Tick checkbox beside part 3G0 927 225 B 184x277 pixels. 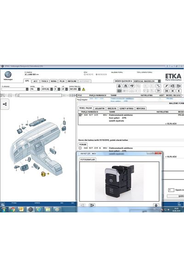[x=80, y=148]
